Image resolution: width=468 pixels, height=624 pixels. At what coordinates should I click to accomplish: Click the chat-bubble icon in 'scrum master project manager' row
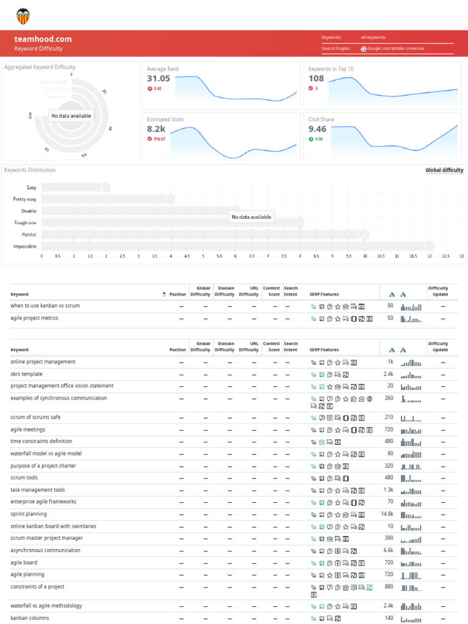(338, 539)
